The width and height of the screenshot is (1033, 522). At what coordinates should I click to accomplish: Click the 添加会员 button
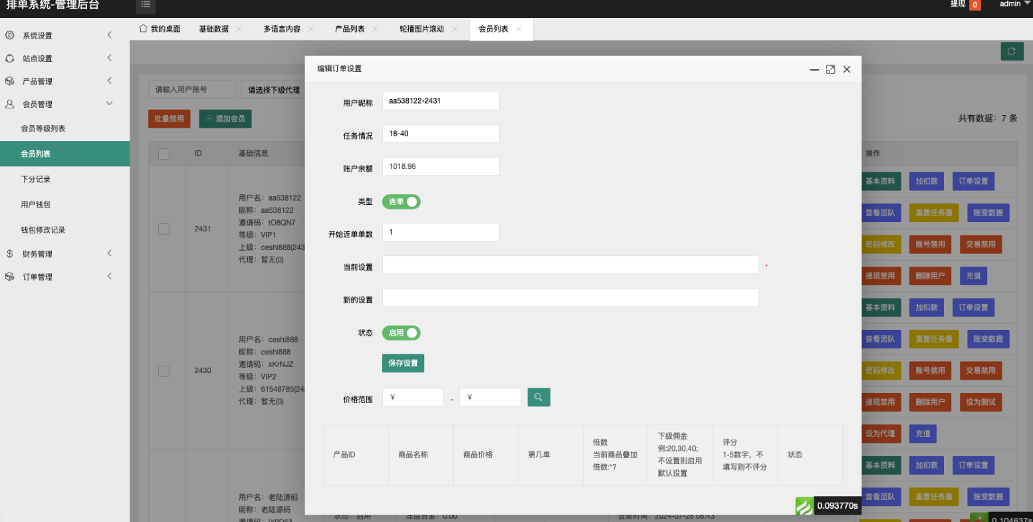coord(225,118)
